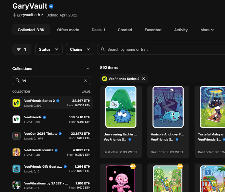Click the collection search magnifier icon
Image resolution: width=225 pixels, height=192 pixels.
click(17, 81)
